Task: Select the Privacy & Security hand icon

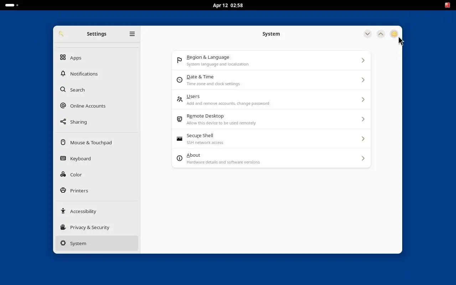Action: tap(63, 227)
